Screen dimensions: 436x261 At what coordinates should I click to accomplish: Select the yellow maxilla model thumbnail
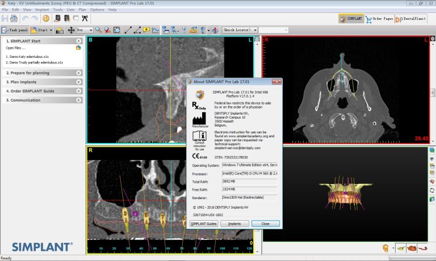pos(401,248)
